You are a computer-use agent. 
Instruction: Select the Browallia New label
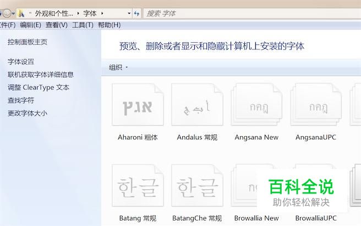[x=256, y=218]
